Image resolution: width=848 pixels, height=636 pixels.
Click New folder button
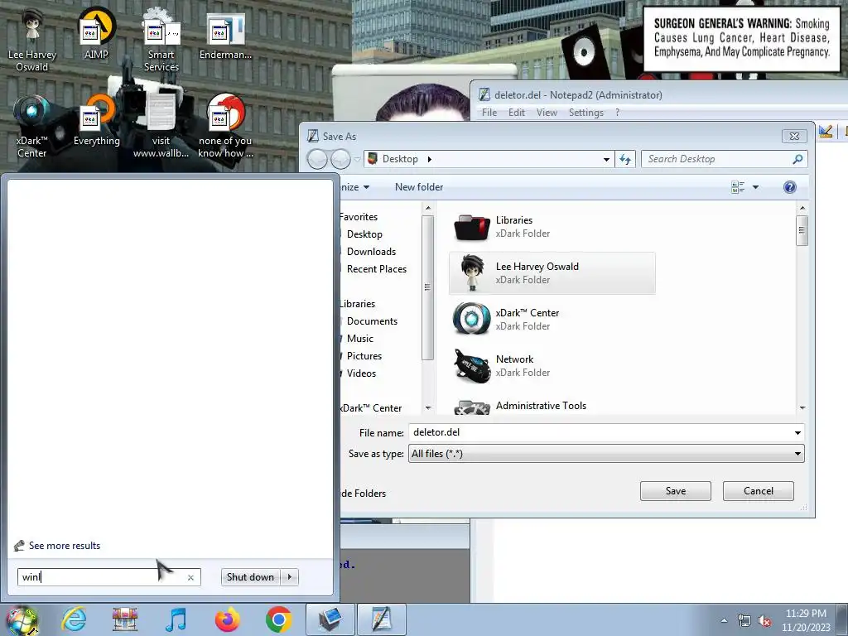[418, 187]
